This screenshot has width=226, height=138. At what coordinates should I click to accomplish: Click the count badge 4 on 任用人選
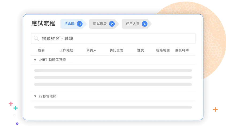[x=145, y=24]
